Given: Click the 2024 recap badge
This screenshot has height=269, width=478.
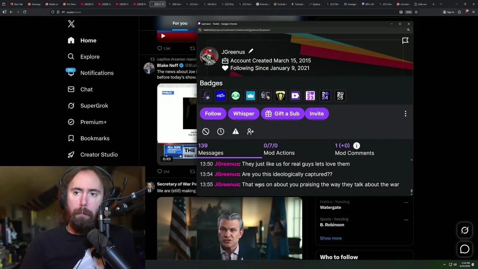Looking at the screenshot, I should 325,96.
